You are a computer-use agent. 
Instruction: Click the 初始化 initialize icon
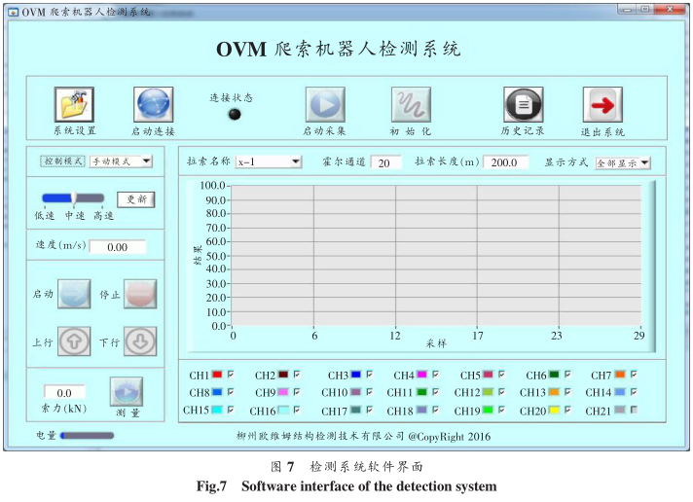pos(411,104)
